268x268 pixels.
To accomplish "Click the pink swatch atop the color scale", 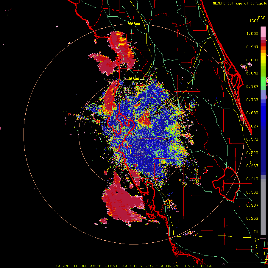I will pyautogui.click(x=263, y=32).
